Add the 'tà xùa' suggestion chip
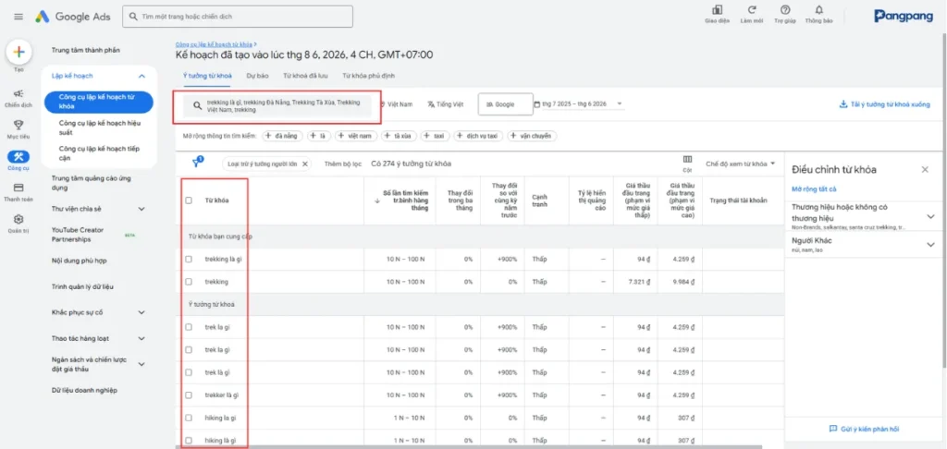The width and height of the screenshot is (947, 449). pos(399,137)
